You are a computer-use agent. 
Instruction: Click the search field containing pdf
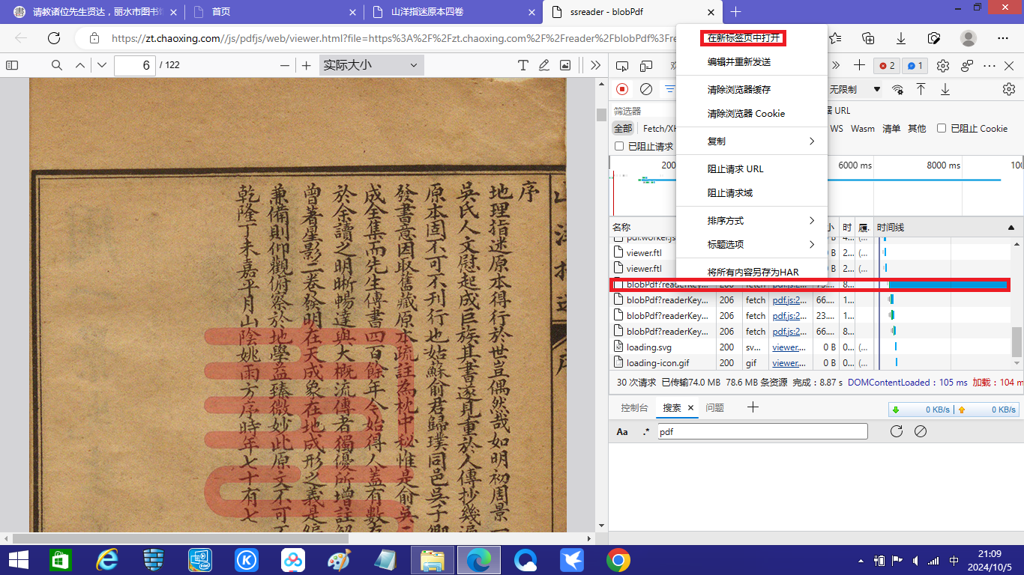tap(762, 431)
